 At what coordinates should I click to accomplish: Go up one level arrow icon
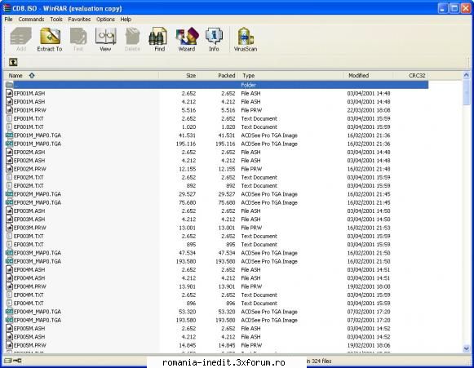[x=13, y=62]
